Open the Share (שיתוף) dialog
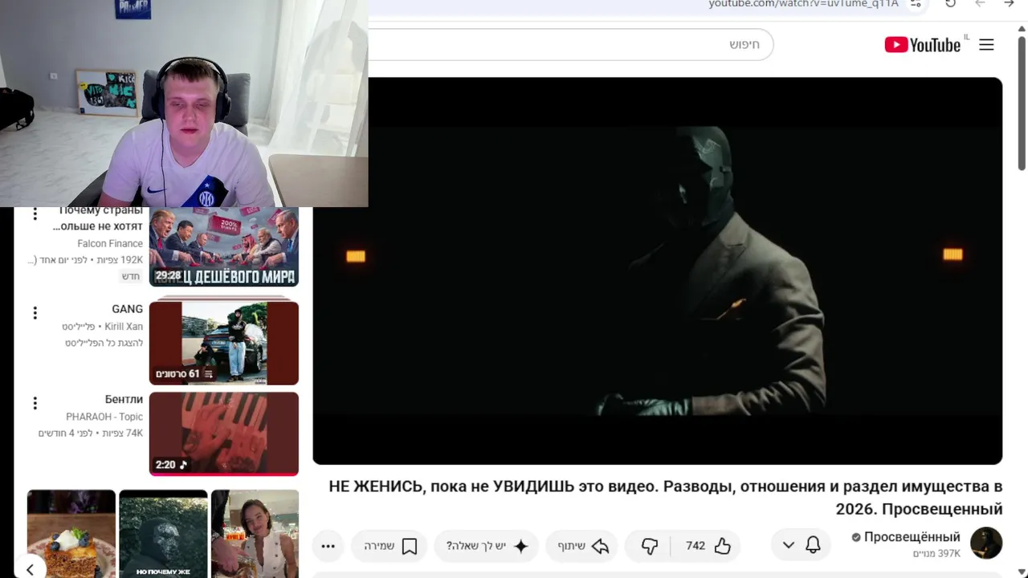Viewport: 1028px width, 578px height. pyautogui.click(x=582, y=546)
